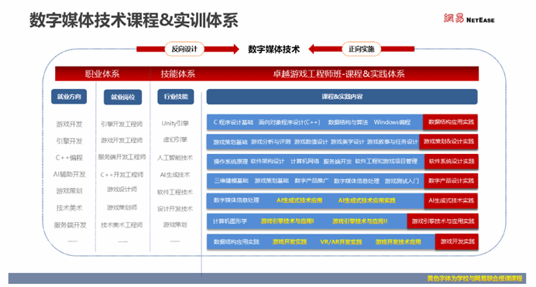Click the footer note 黄色字体为学校与网易联合授课课程
This screenshot has height=287, width=536.
(x=475, y=278)
